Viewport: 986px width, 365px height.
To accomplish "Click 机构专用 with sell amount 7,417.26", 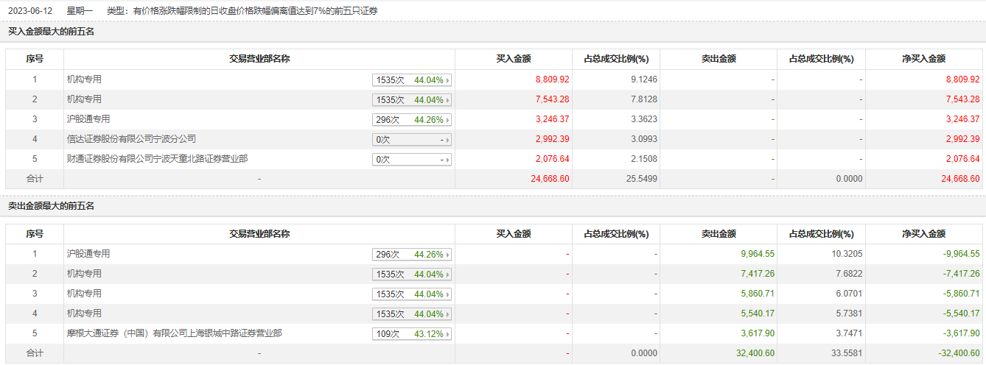I will click(x=84, y=274).
